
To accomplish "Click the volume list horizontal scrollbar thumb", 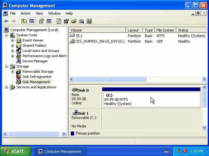I will (110, 79).
